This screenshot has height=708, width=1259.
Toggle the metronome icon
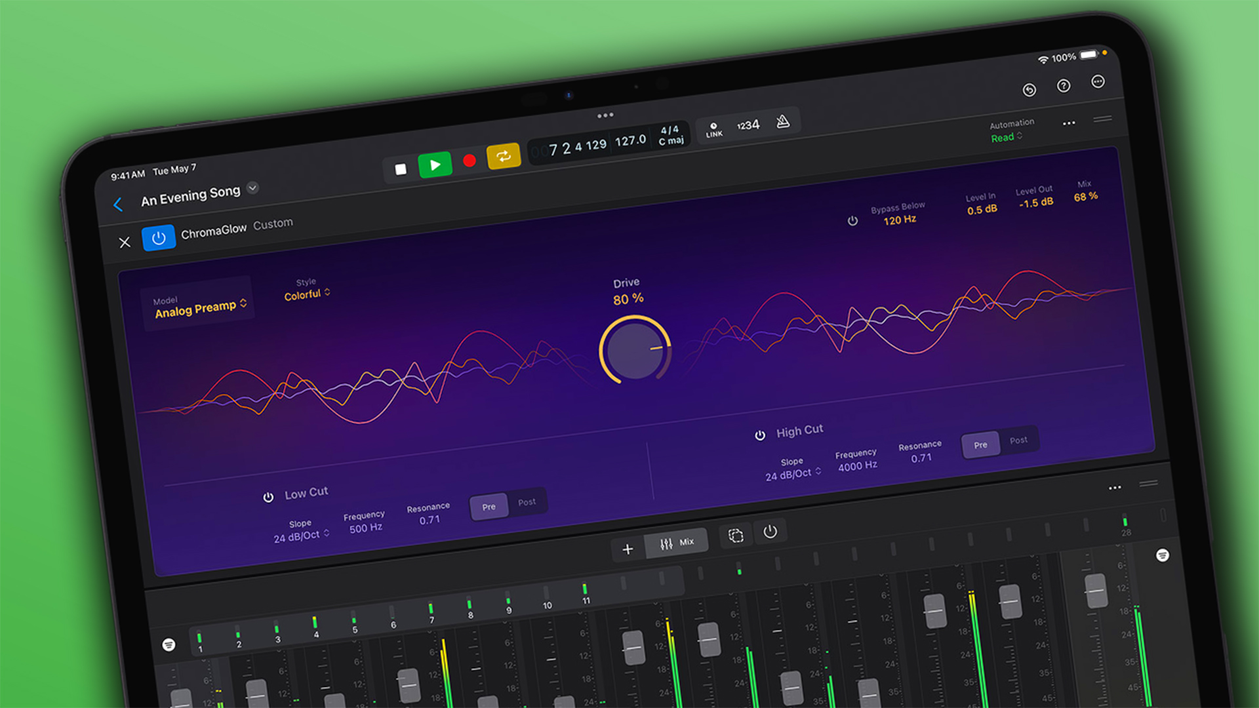pyautogui.click(x=783, y=121)
